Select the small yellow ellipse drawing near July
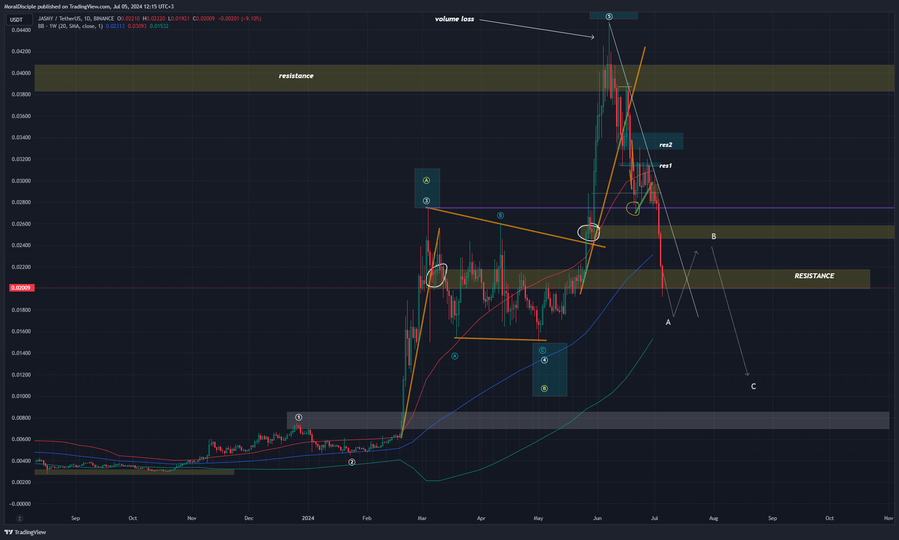Image resolution: width=899 pixels, height=540 pixels. (x=633, y=208)
